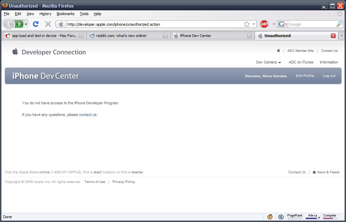Click the Log out link

329,76
